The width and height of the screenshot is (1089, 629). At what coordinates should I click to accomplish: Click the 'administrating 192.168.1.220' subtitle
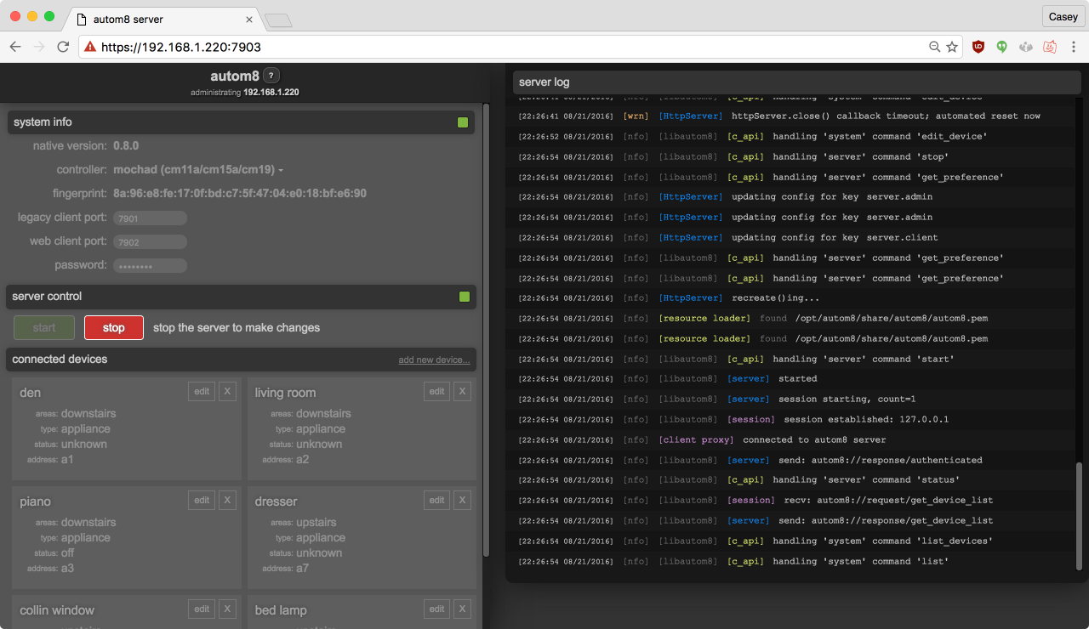coord(244,92)
